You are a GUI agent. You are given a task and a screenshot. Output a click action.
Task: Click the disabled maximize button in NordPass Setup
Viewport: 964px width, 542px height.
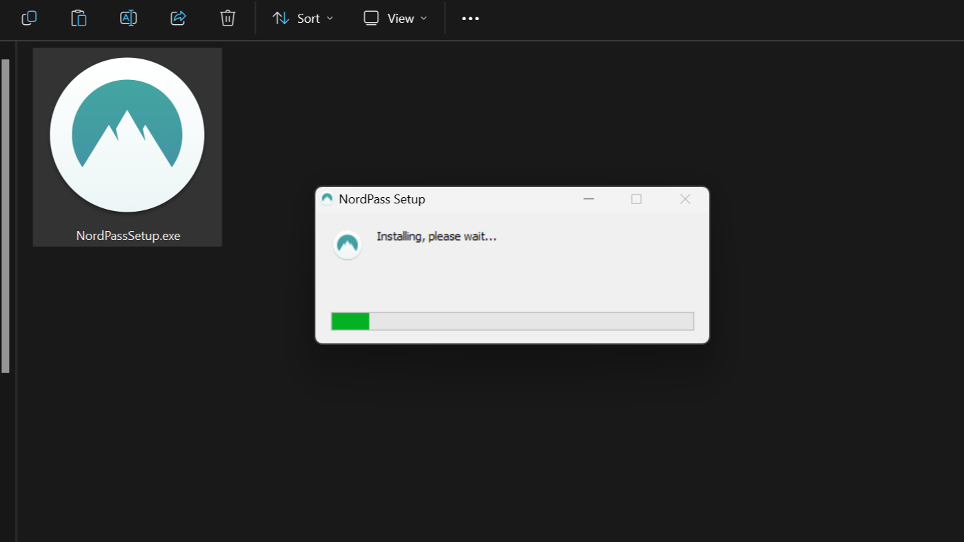click(636, 199)
